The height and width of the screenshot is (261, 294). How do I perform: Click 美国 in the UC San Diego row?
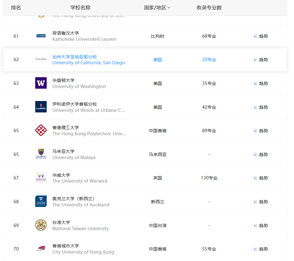[157, 60]
